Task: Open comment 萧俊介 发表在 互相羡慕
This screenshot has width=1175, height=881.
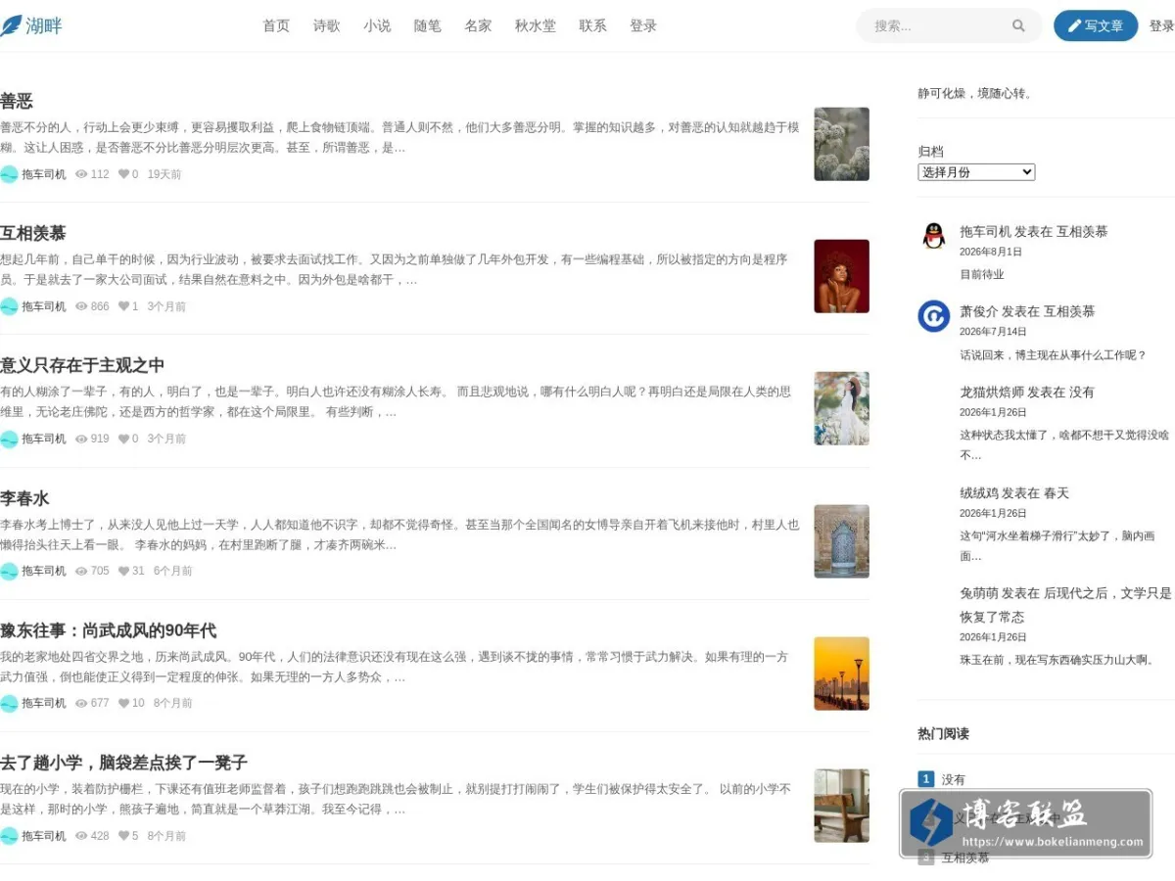Action: click(1027, 311)
